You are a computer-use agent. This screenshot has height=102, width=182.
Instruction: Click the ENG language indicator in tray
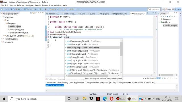click(x=158, y=99)
